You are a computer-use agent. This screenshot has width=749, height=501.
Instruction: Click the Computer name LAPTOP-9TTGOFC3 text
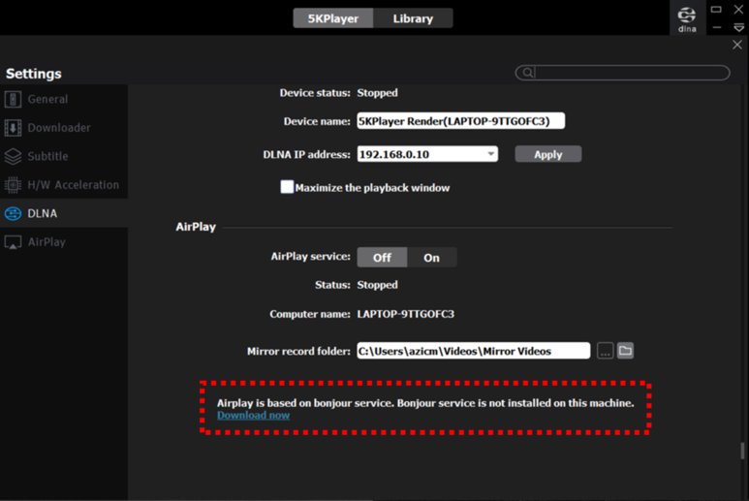coord(406,314)
